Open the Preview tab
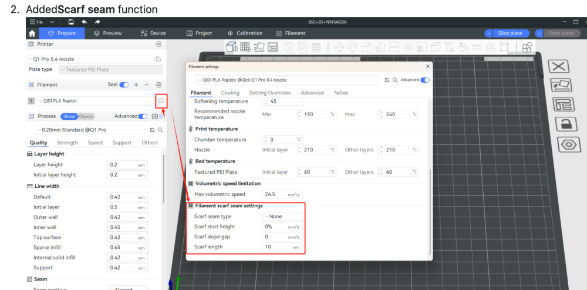 (108, 33)
